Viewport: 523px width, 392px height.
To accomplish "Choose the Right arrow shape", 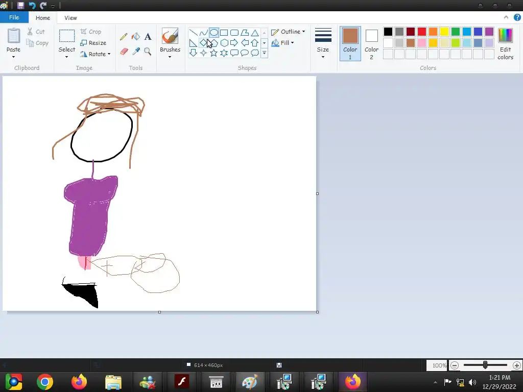I will pos(234,43).
